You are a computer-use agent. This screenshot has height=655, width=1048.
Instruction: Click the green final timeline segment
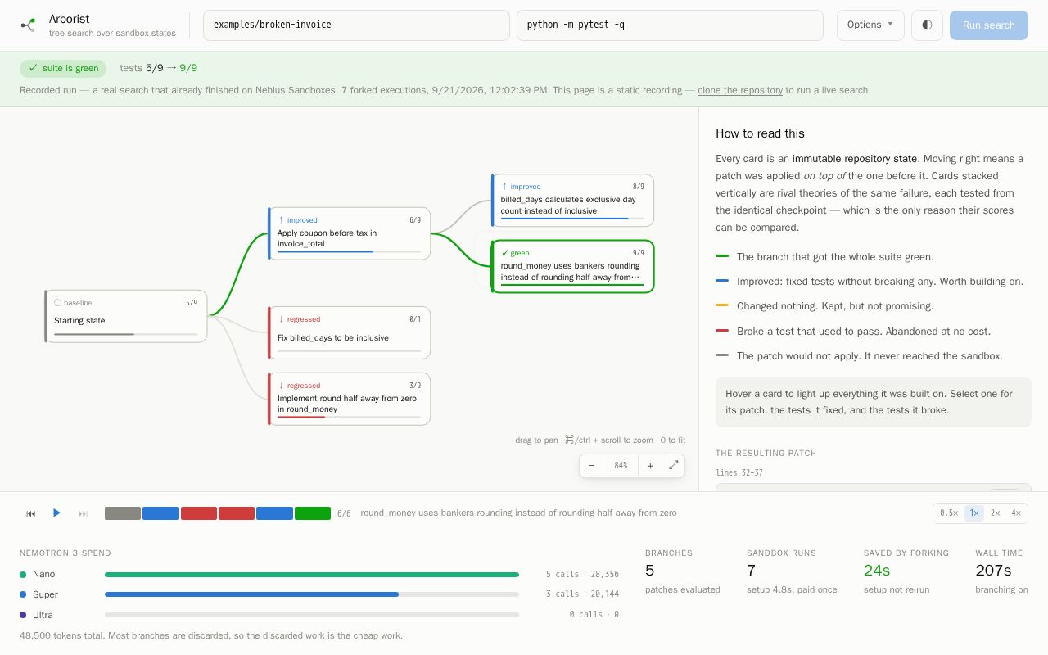[313, 513]
